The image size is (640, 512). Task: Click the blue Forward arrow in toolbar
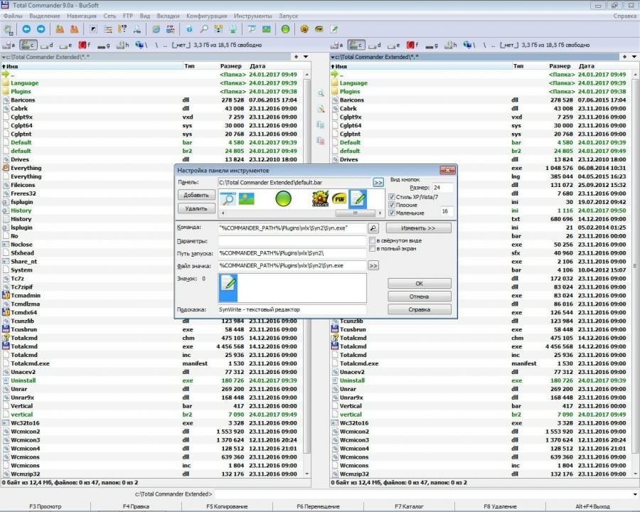click(x=41, y=29)
